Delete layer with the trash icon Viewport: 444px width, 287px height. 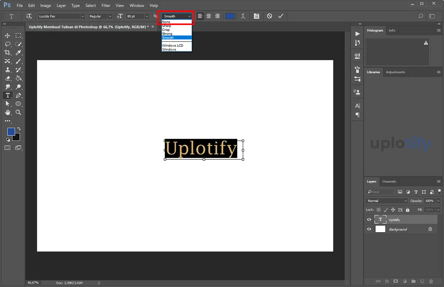coord(431,281)
